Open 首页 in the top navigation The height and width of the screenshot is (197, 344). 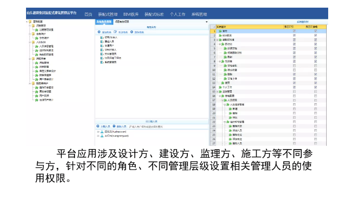pyautogui.click(x=88, y=14)
